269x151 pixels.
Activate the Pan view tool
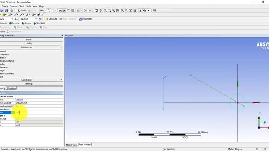[101, 10]
